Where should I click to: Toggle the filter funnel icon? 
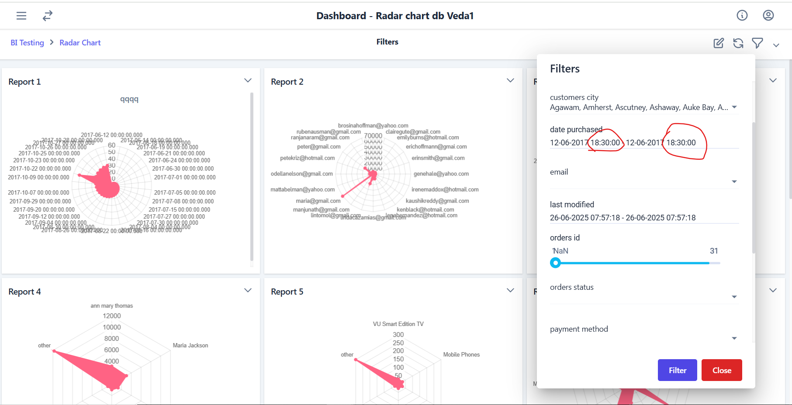[x=757, y=43]
